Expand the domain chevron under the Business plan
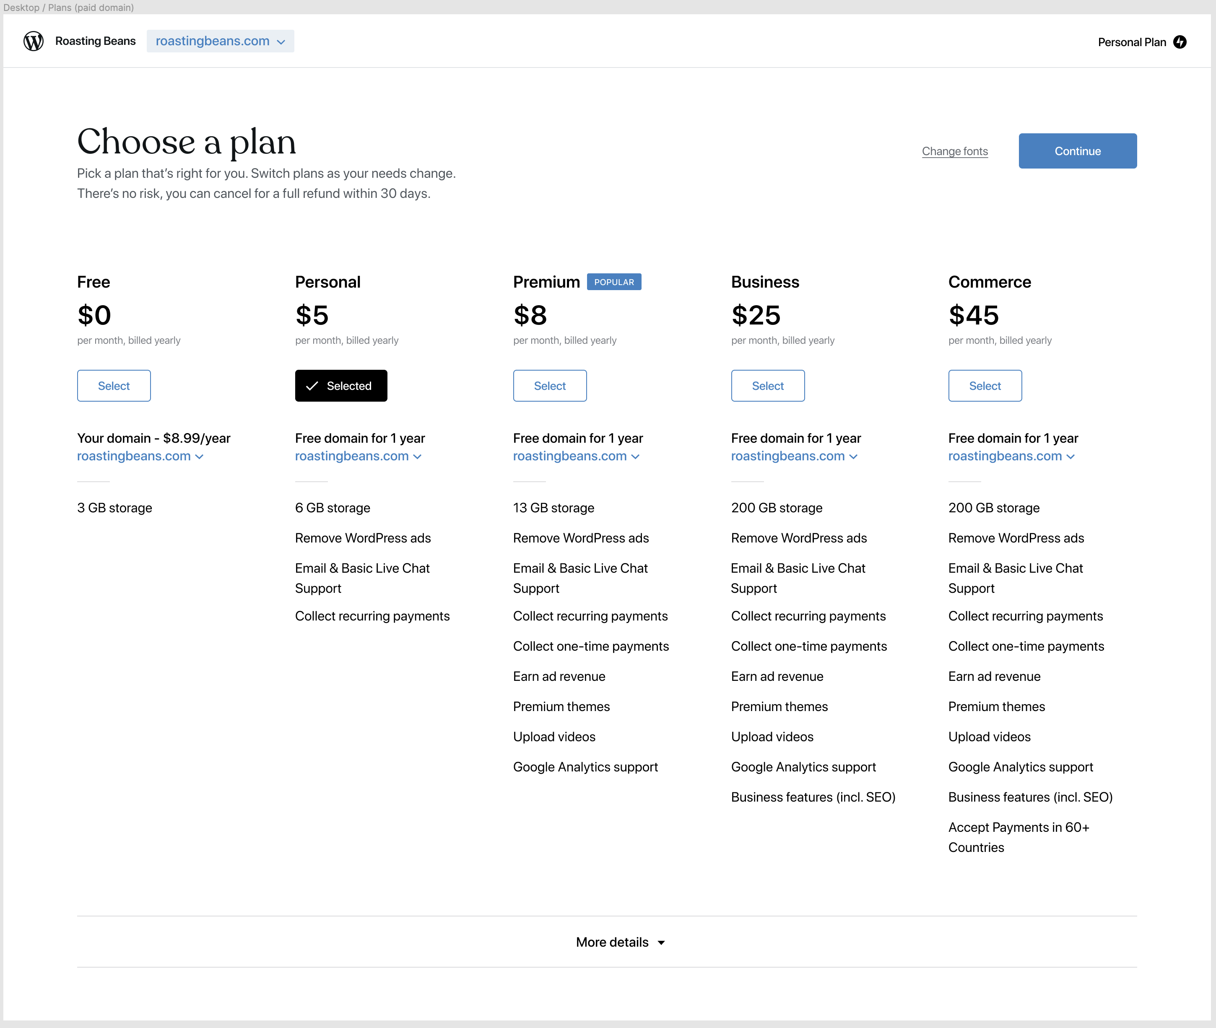 tap(853, 457)
